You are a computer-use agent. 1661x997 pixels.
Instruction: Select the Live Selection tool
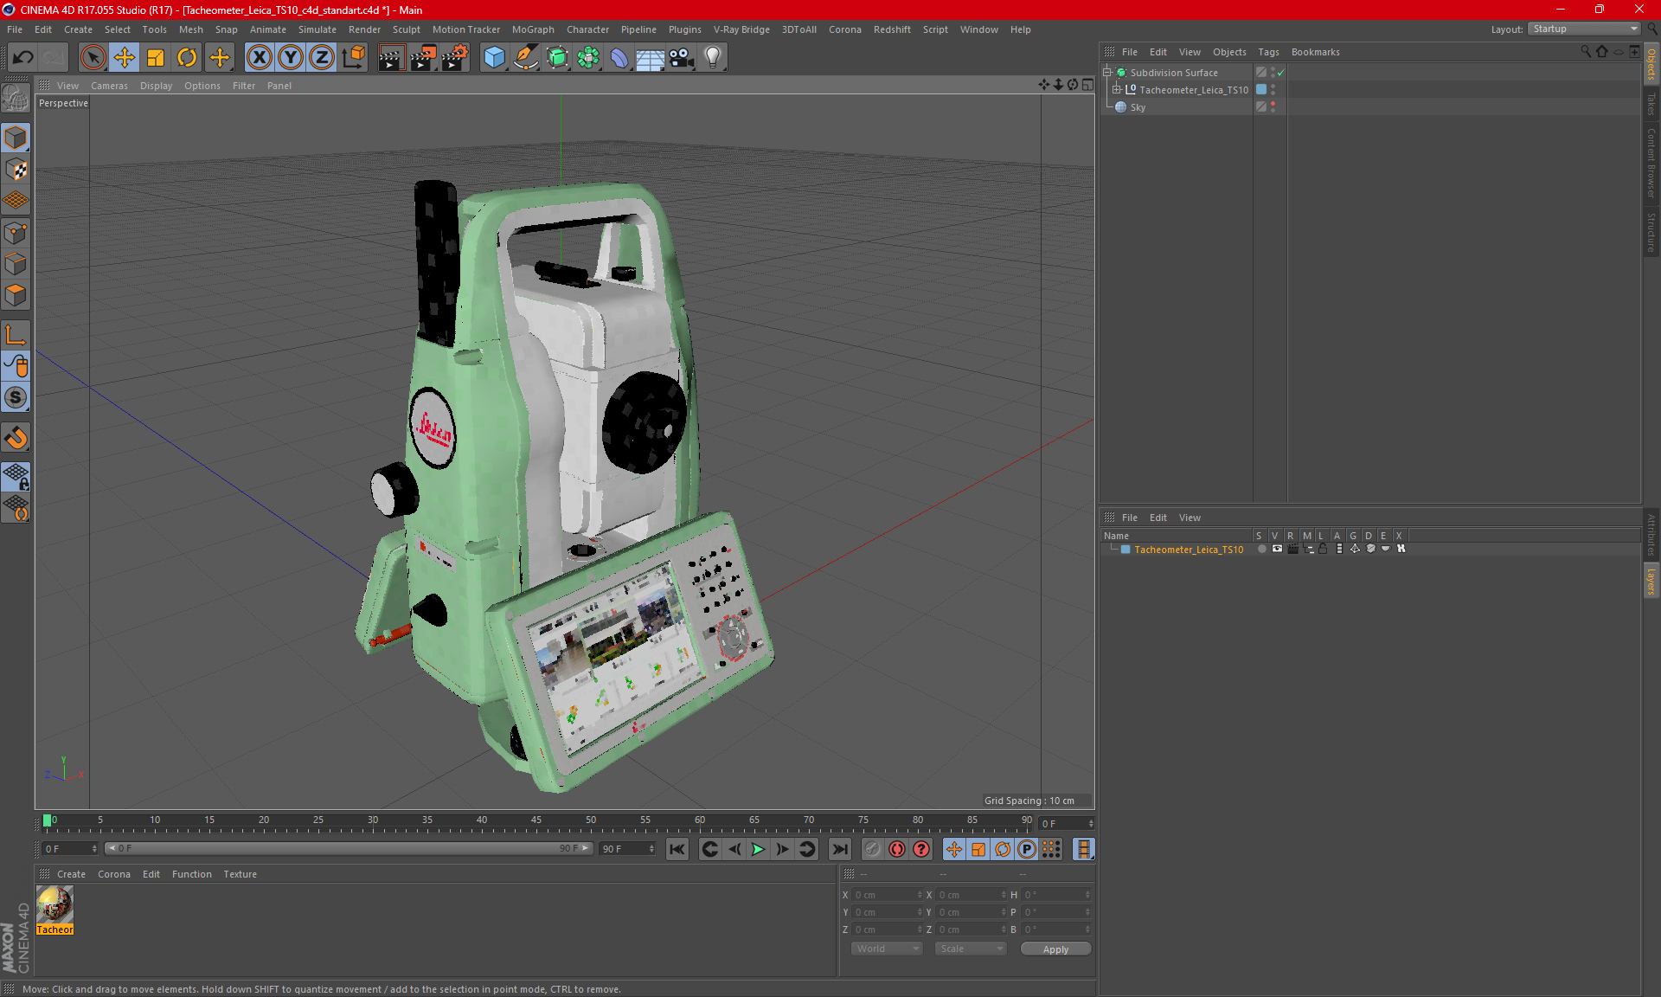tap(93, 58)
